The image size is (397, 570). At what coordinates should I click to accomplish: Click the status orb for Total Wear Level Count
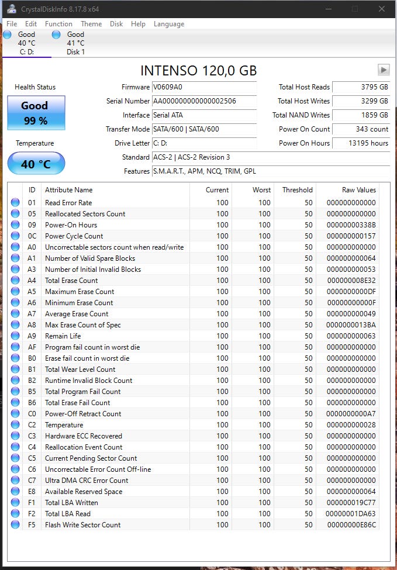pos(15,369)
